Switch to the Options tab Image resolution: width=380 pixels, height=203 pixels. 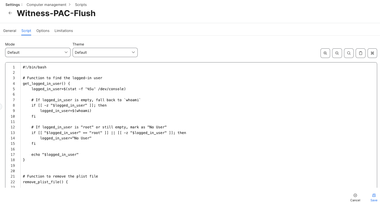43,31
